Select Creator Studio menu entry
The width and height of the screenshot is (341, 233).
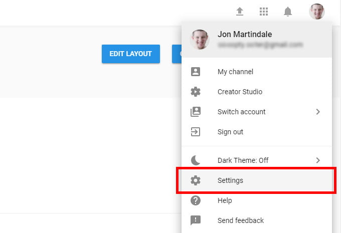257,92
